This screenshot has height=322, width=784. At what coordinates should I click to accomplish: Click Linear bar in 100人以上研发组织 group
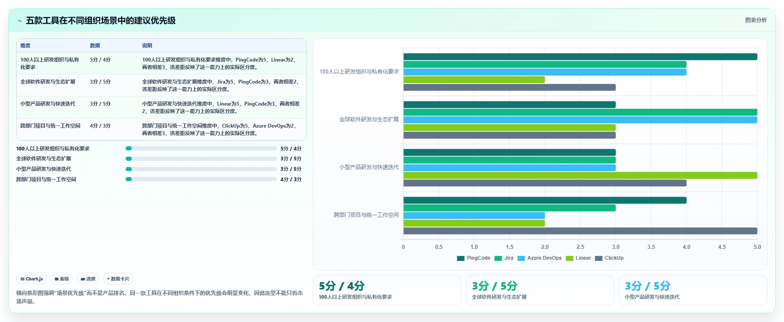[x=474, y=80]
